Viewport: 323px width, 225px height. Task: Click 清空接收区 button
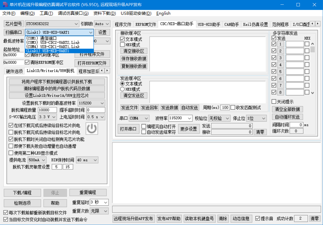134,51
